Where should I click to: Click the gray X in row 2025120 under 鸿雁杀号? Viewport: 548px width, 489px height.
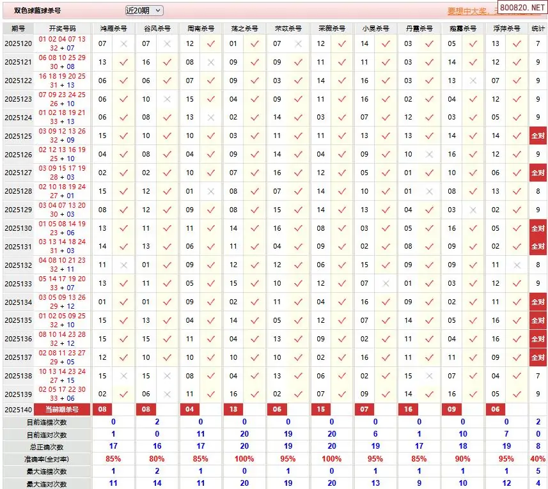[x=123, y=44]
